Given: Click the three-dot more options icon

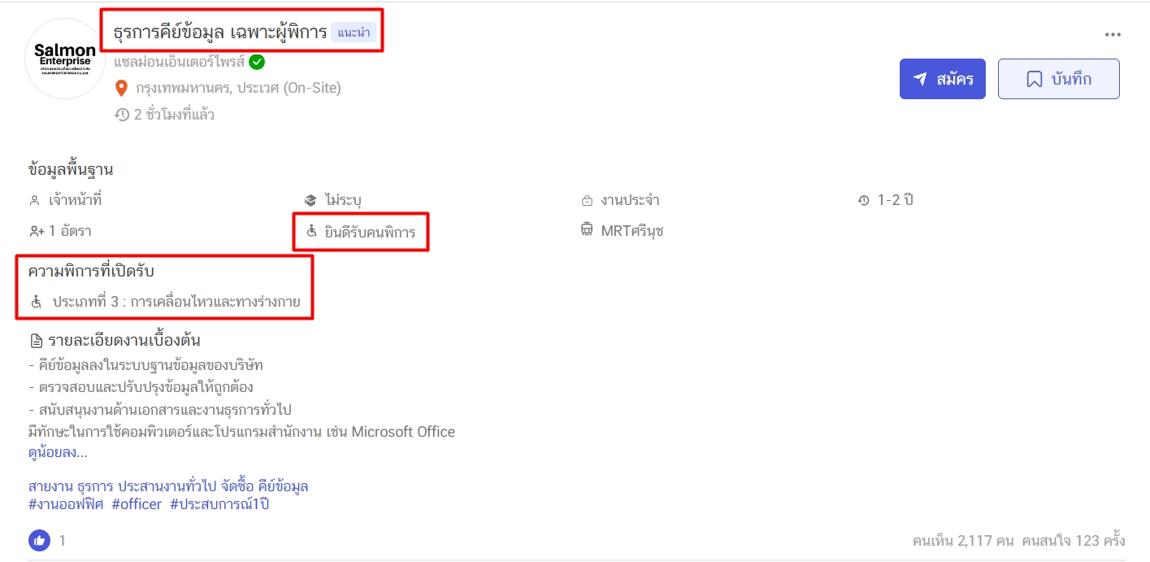Looking at the screenshot, I should coord(1112,34).
